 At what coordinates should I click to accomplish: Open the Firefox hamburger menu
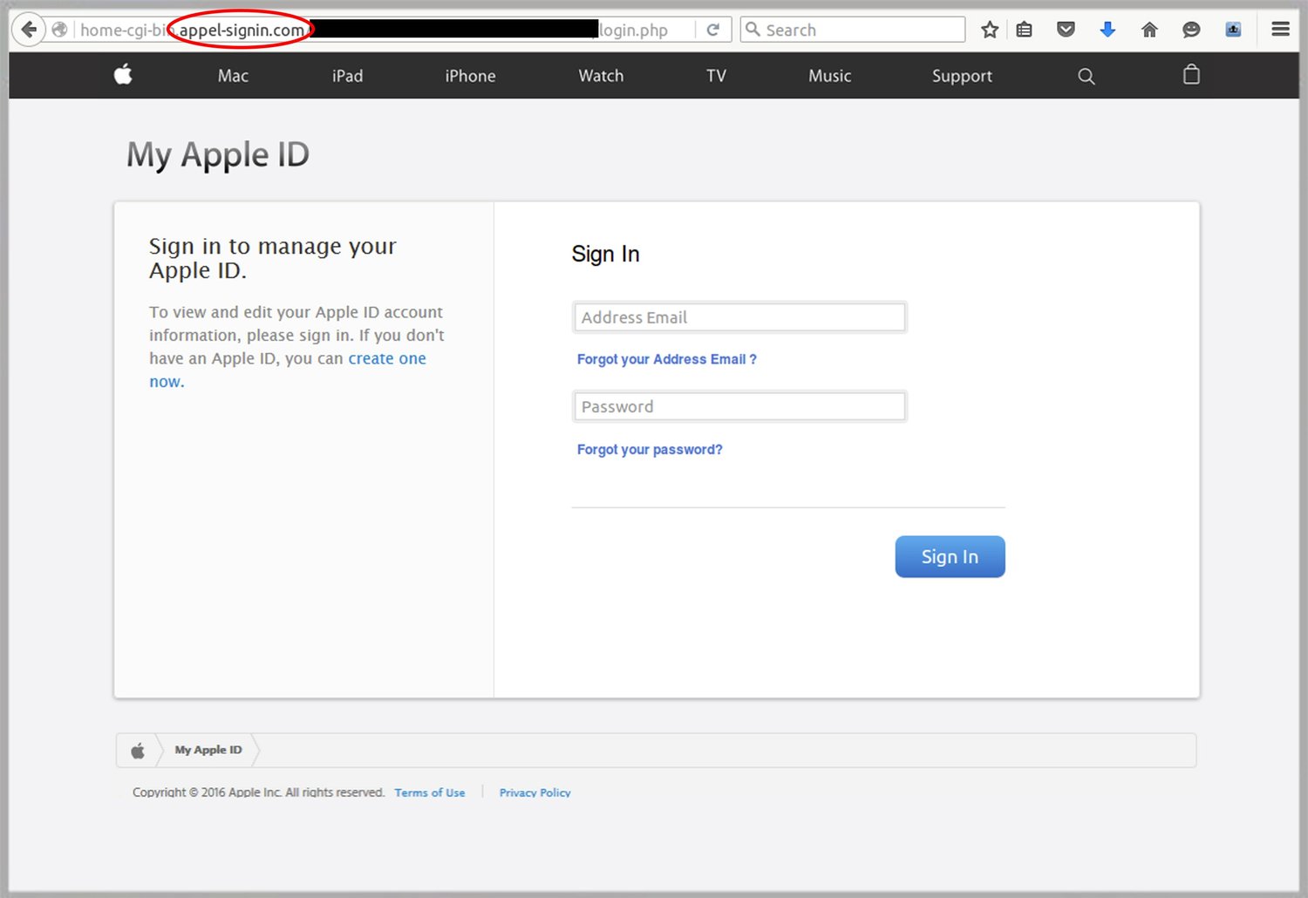pyautogui.click(x=1280, y=29)
